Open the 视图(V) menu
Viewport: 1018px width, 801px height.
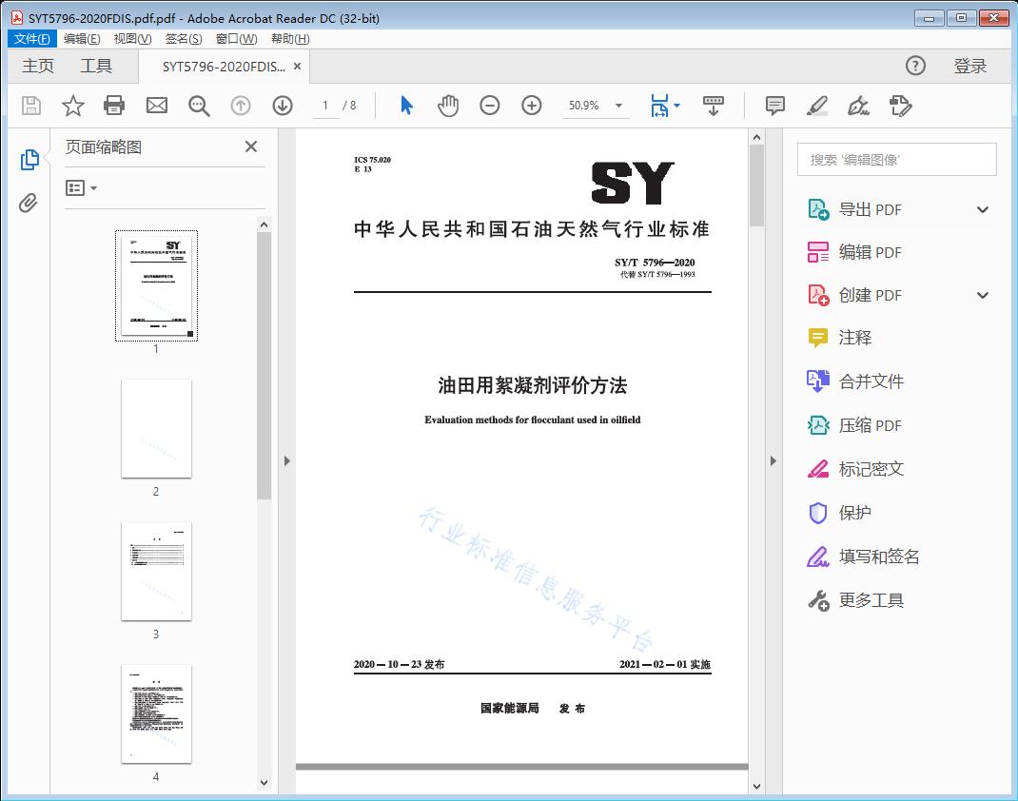pyautogui.click(x=132, y=39)
